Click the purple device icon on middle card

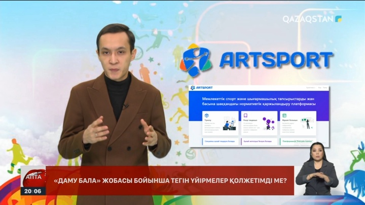tap(245, 115)
